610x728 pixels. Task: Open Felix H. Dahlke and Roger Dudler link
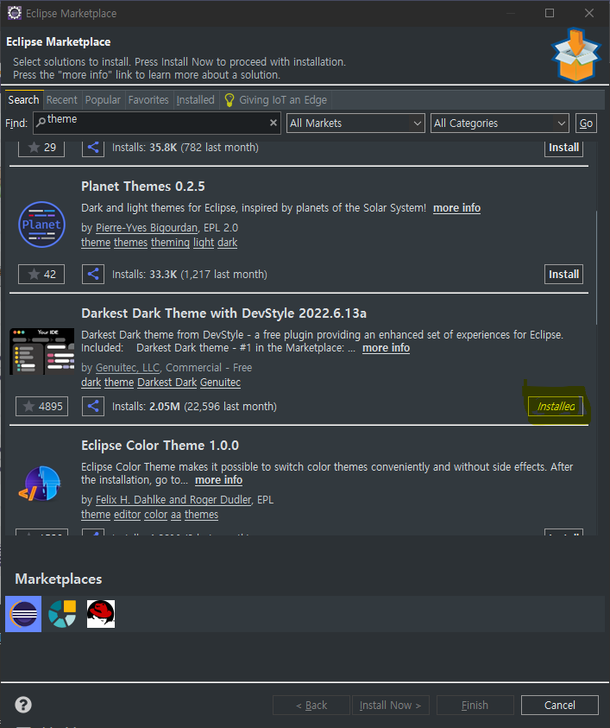173,499
